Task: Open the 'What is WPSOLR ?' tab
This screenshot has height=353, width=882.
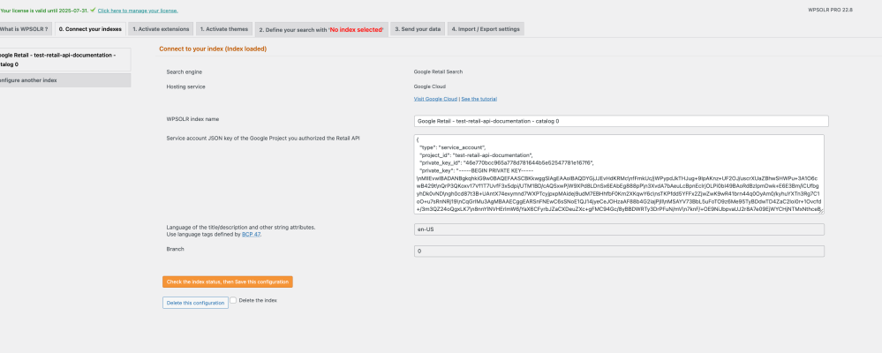Action: click(25, 29)
